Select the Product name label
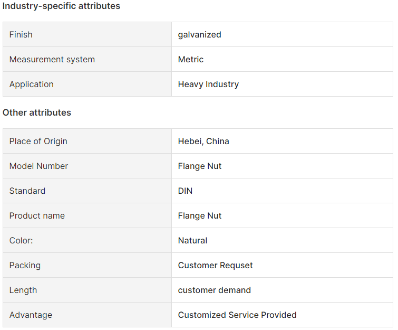 37,215
